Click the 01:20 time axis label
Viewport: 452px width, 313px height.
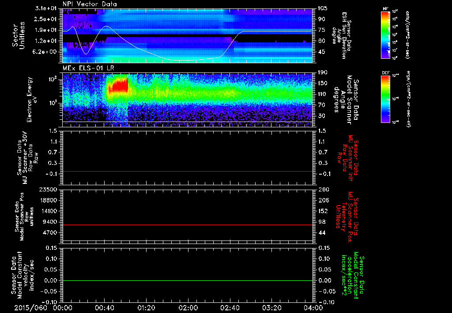point(146,308)
